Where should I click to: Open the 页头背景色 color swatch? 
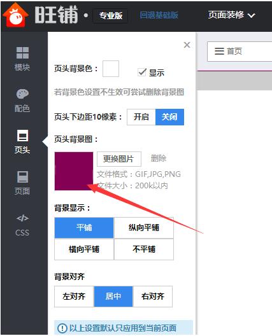click(x=111, y=69)
